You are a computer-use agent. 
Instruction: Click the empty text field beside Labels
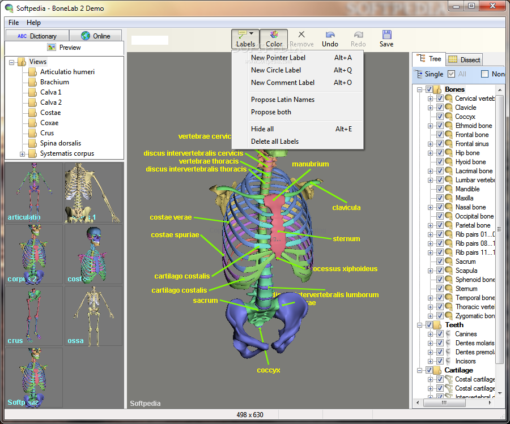click(x=150, y=40)
